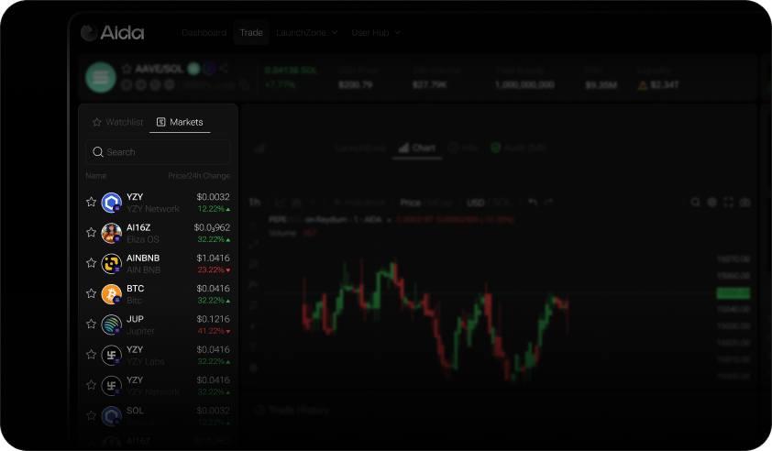Viewport: 772px width, 451px height.
Task: Select the Trade nav item
Action: pyautogui.click(x=251, y=32)
